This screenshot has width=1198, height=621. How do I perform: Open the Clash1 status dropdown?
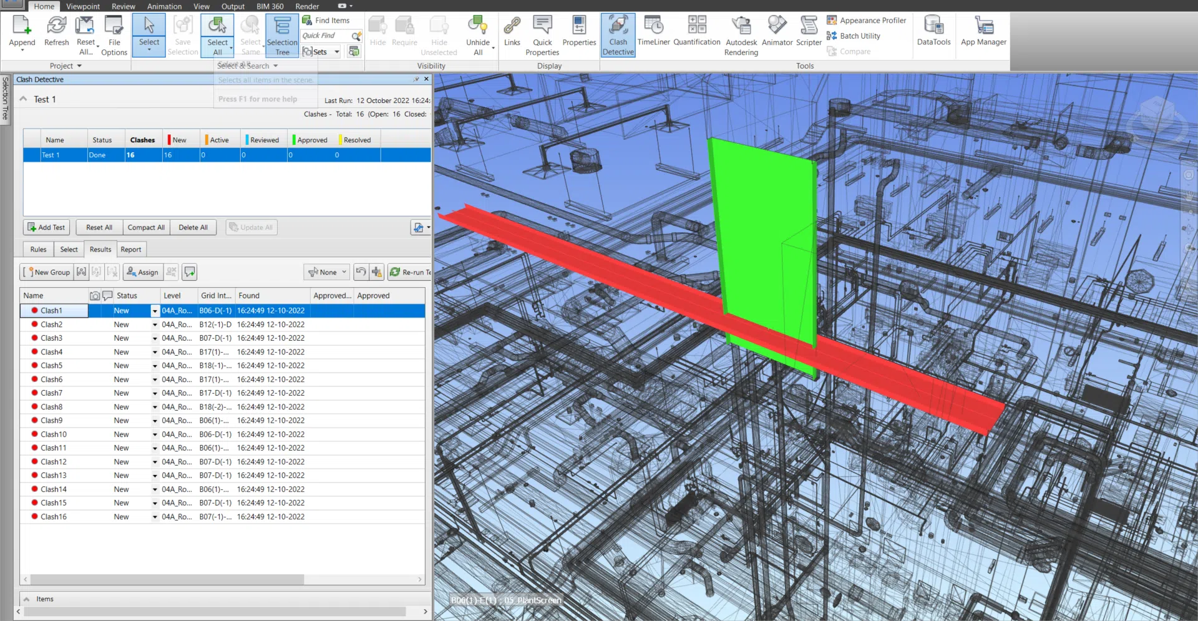pos(155,311)
